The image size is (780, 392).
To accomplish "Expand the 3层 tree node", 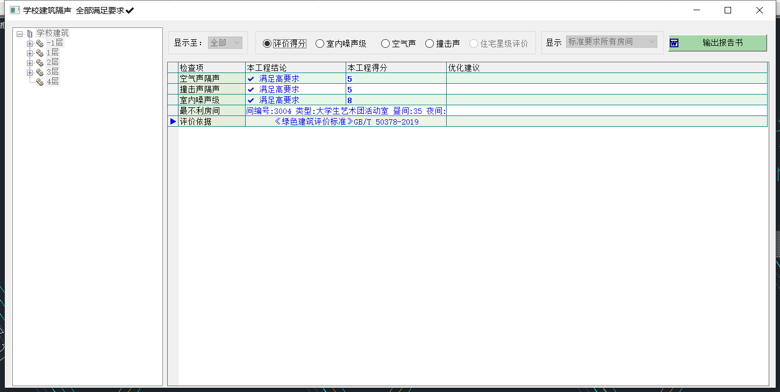I will 30,72.
